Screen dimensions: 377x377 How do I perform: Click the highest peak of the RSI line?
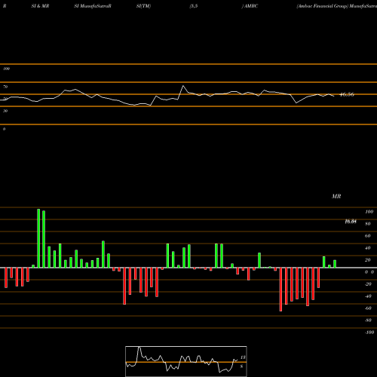point(183,86)
